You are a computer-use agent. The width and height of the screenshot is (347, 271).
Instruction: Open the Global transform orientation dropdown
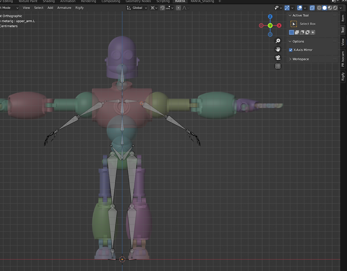137,8
